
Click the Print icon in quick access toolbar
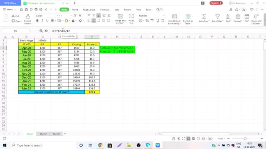(36, 10)
